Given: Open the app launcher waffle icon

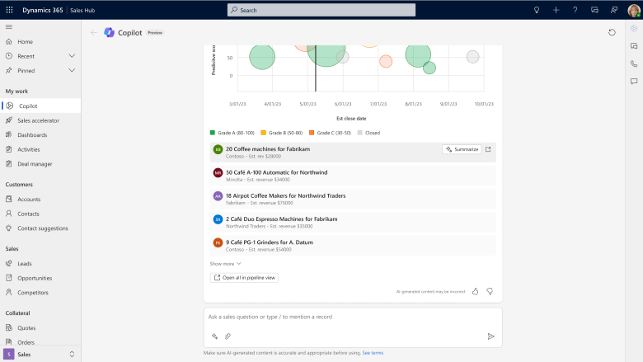Looking at the screenshot, I should [9, 10].
